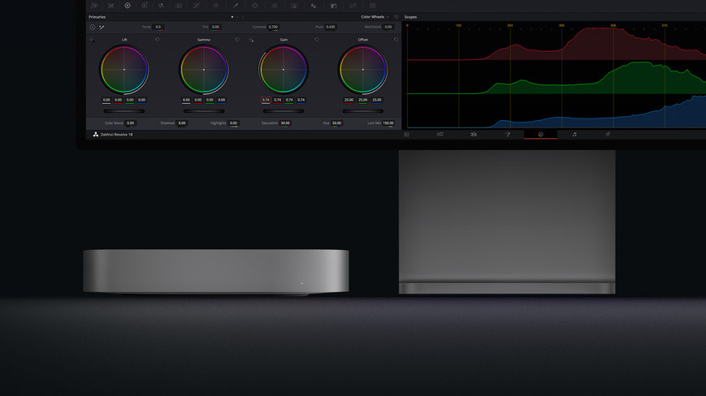Reset all Primaries using top-right reset icon

pos(396,16)
